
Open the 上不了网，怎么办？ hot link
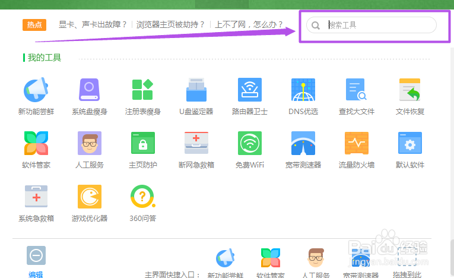point(249,24)
